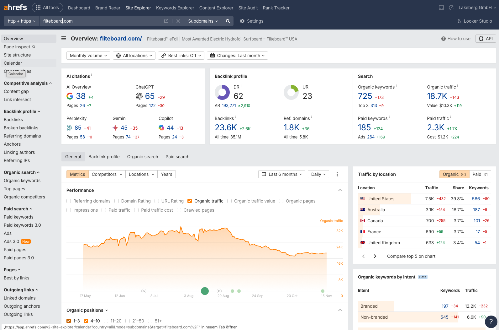Open Broken backlinks in sidebar

pyautogui.click(x=21, y=128)
